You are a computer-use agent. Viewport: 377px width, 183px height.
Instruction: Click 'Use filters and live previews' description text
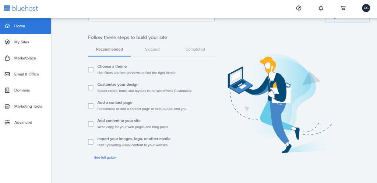tap(137, 73)
